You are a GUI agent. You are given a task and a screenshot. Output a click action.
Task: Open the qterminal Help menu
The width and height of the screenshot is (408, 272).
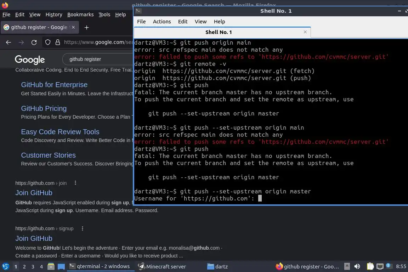tap(219, 22)
